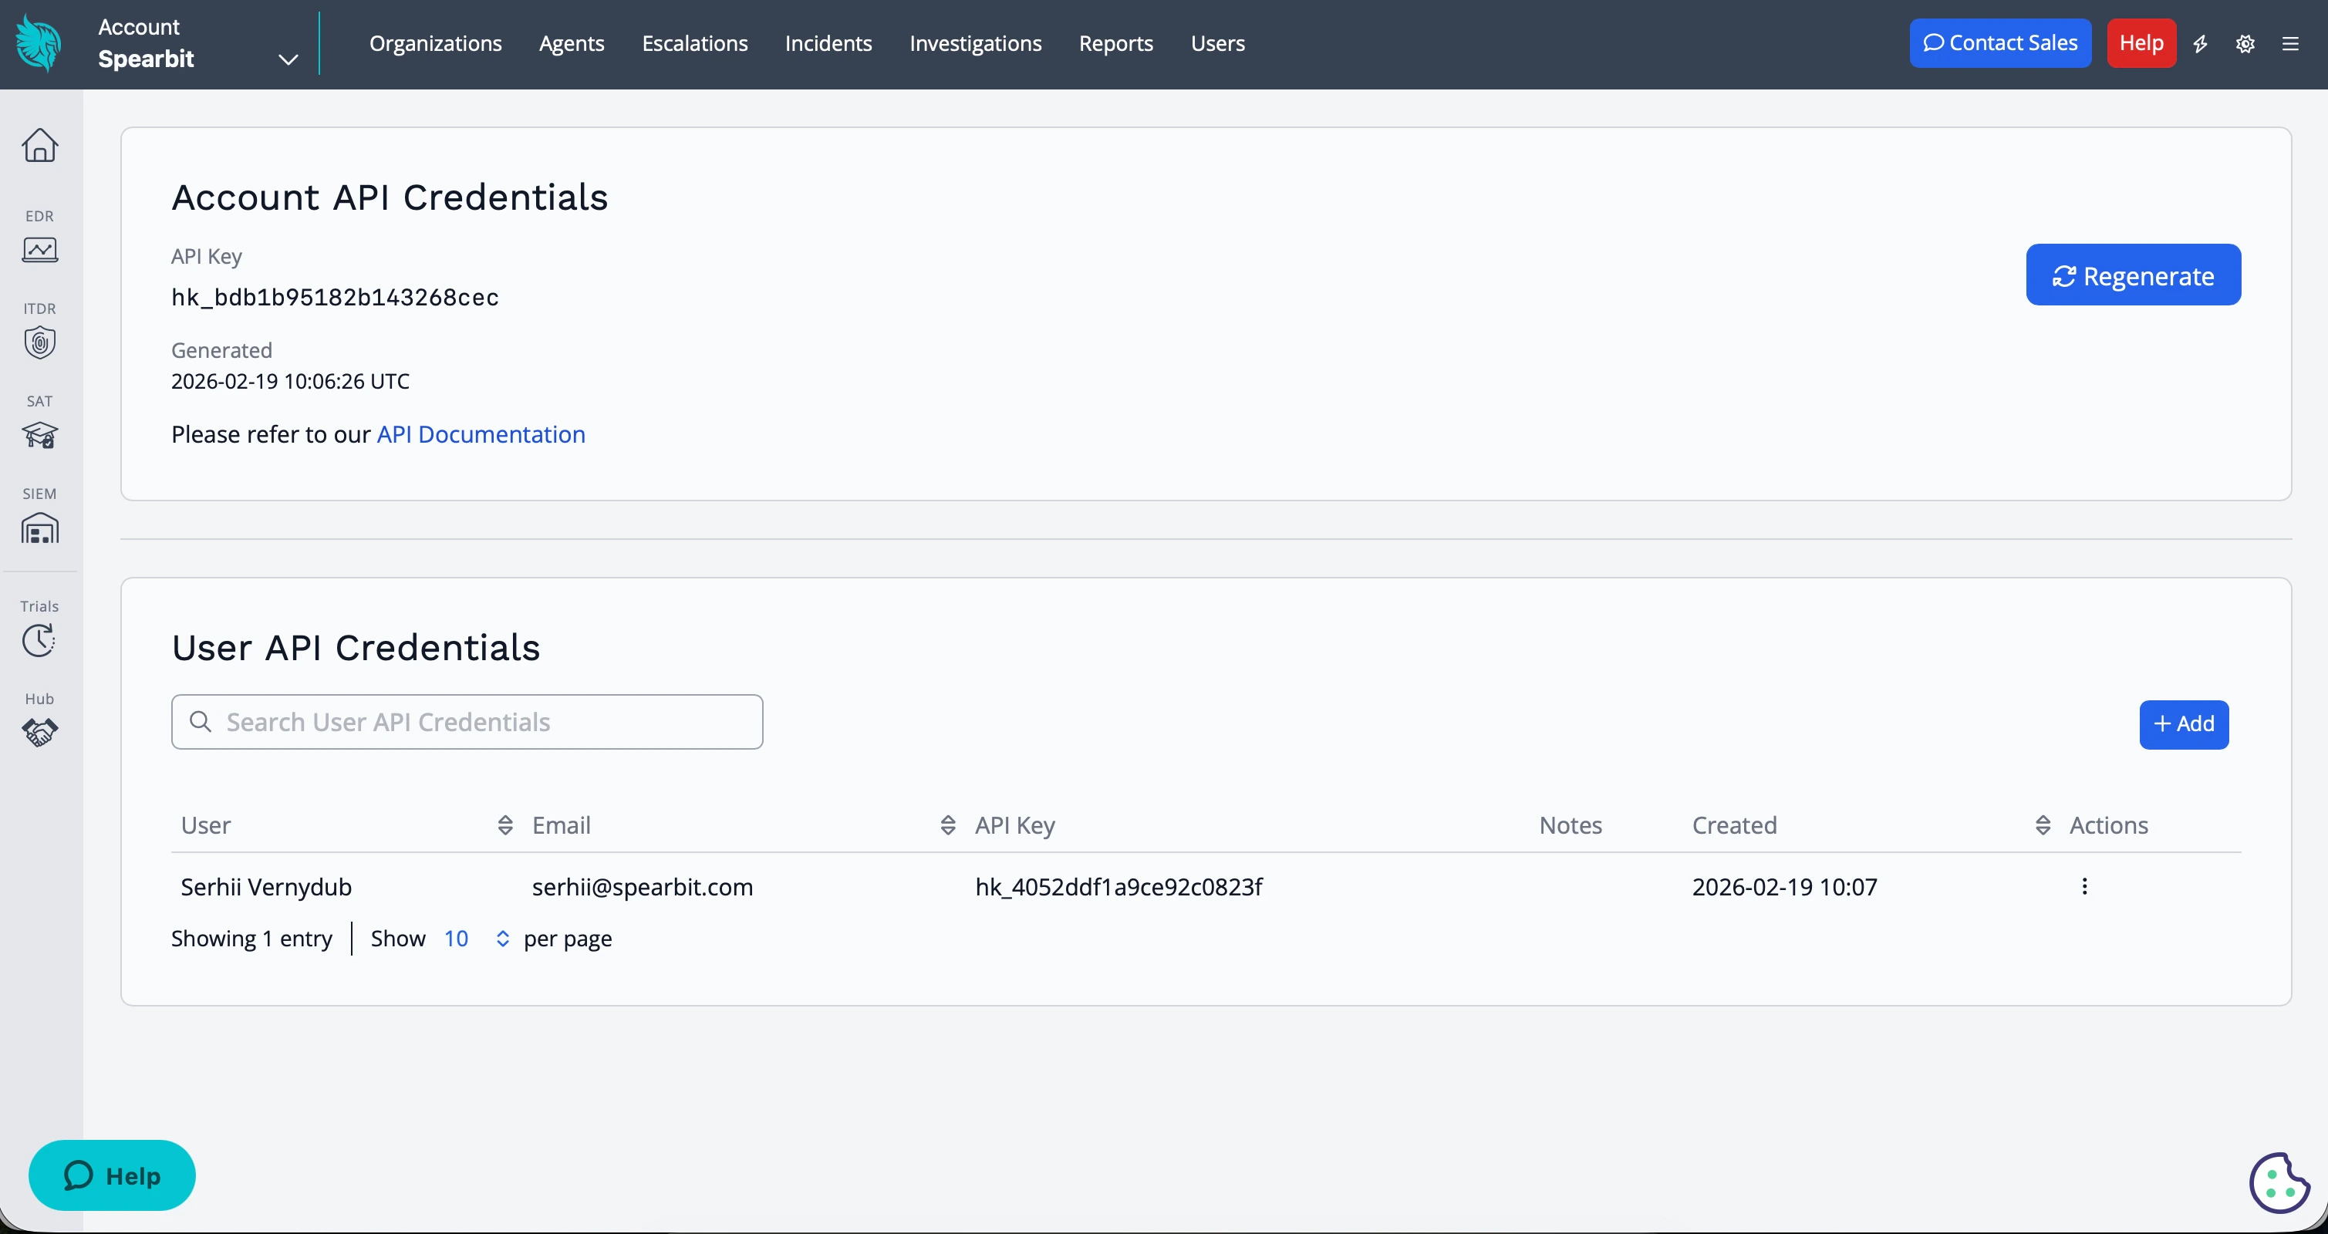
Task: Open the hamburger menu icon
Action: click(x=2291, y=43)
